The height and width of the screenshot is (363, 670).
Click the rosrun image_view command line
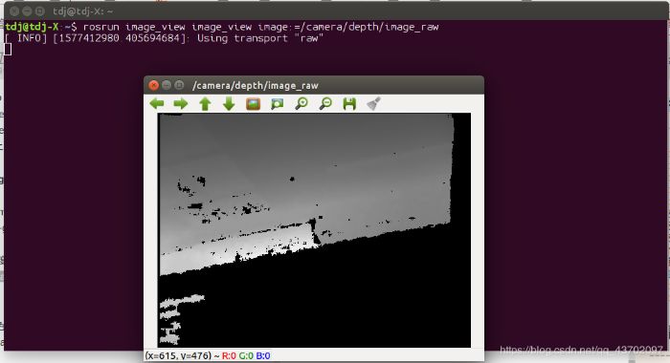(x=222, y=27)
